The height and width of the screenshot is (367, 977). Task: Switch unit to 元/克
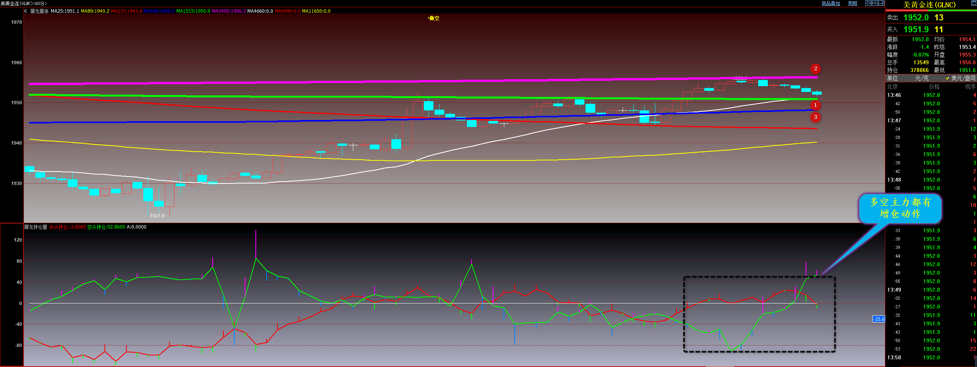click(922, 78)
